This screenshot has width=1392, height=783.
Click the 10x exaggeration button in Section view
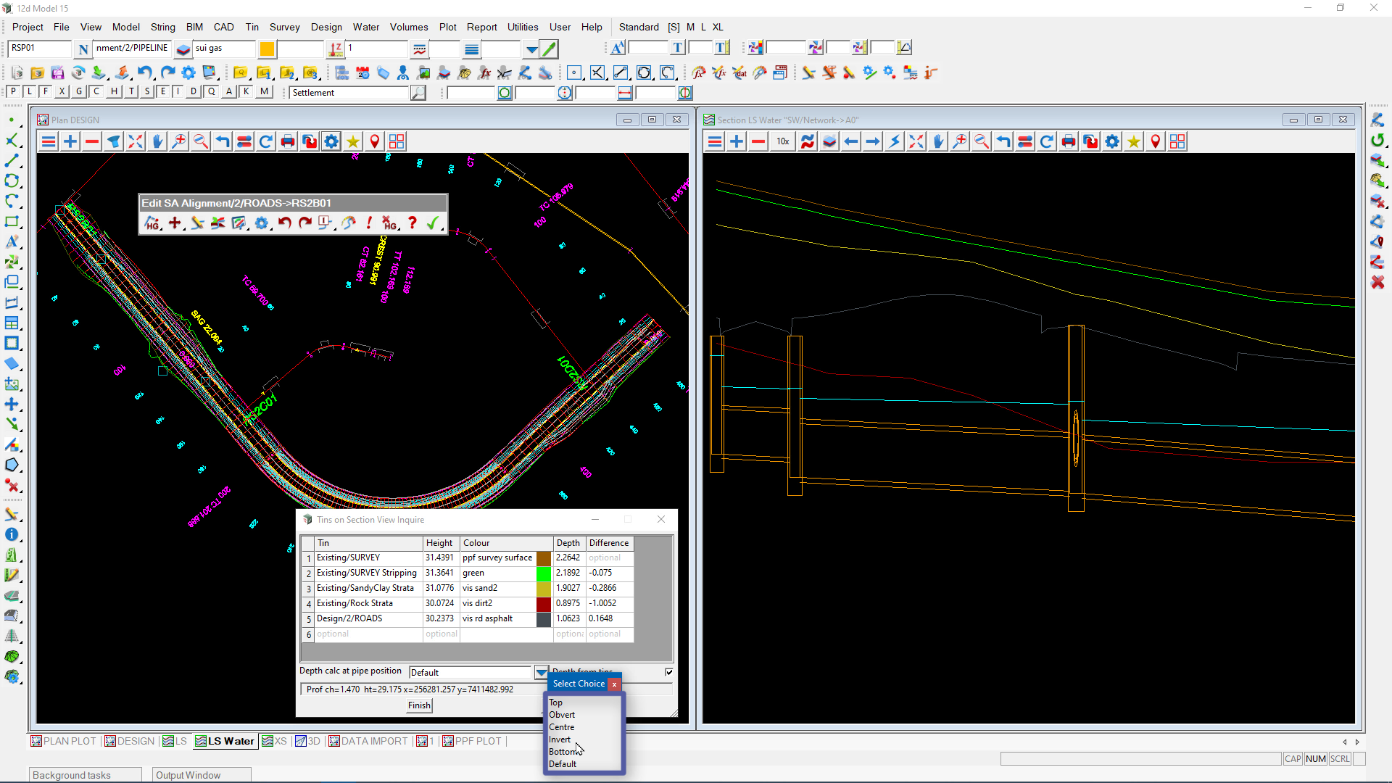point(783,141)
